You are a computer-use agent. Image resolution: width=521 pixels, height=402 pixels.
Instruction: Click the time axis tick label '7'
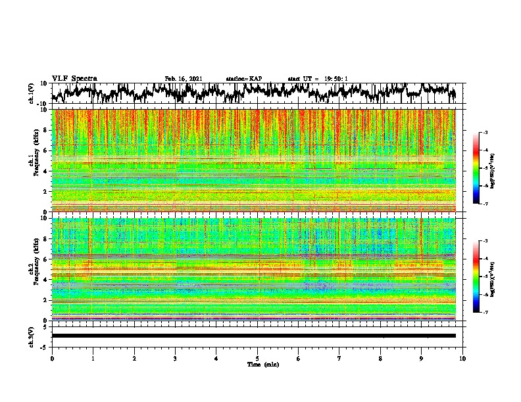[x=339, y=359]
